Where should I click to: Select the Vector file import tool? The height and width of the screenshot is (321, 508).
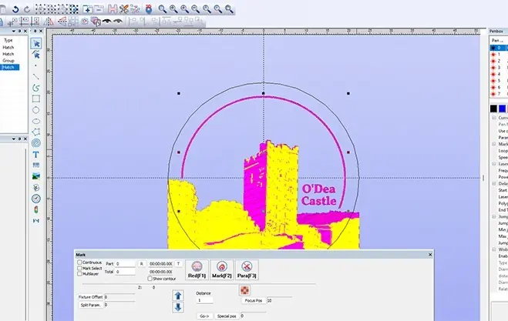[36, 187]
